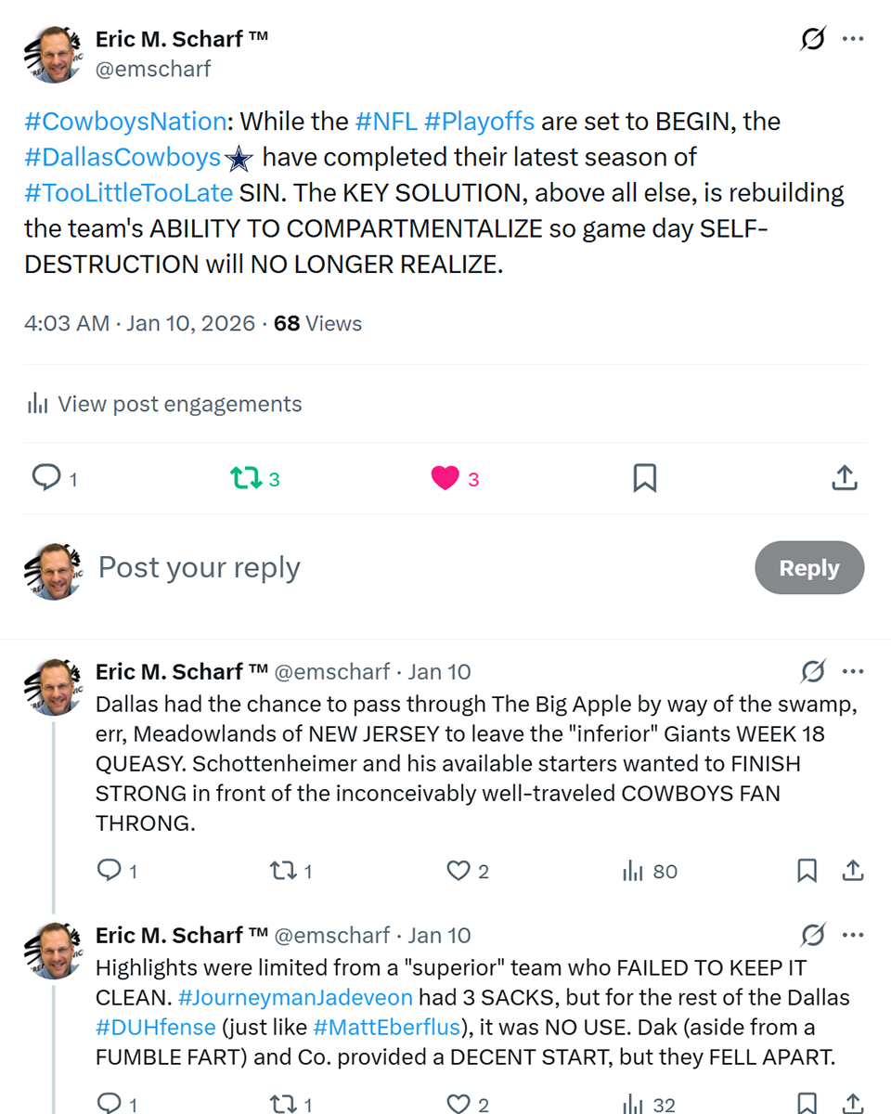
Task: Like the Meadowlands reply post
Action: pyautogui.click(x=458, y=871)
